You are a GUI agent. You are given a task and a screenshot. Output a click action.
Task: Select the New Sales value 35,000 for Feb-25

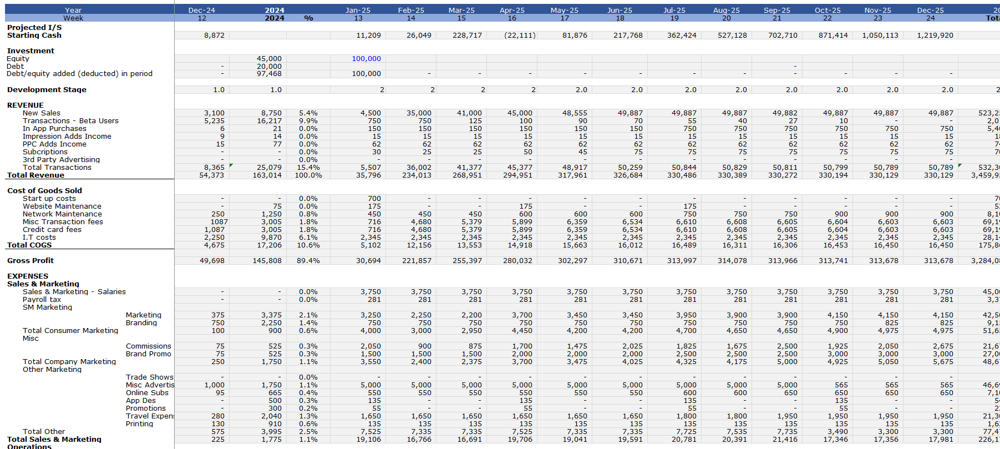[x=419, y=113]
